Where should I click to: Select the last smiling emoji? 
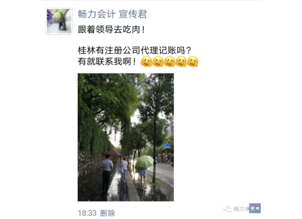click(x=192, y=62)
